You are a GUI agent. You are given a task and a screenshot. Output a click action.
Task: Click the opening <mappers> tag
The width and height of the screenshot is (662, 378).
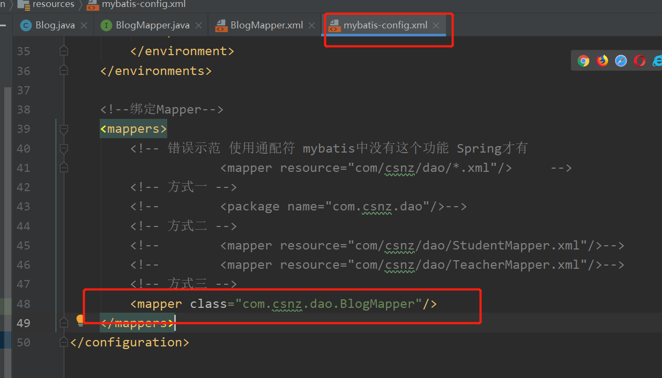coord(133,129)
